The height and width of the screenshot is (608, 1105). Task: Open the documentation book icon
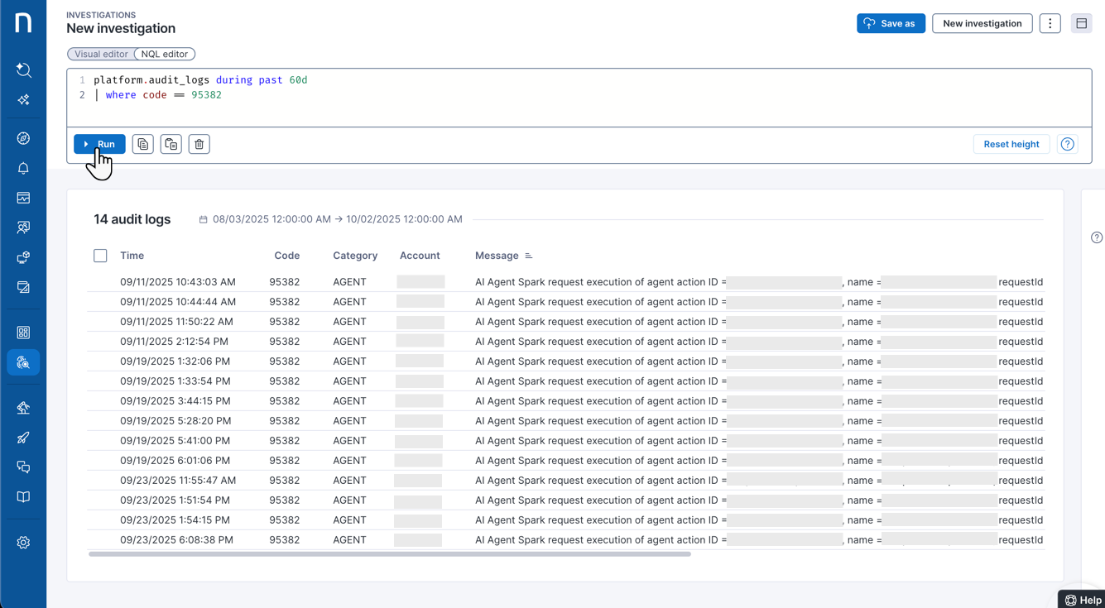point(23,497)
